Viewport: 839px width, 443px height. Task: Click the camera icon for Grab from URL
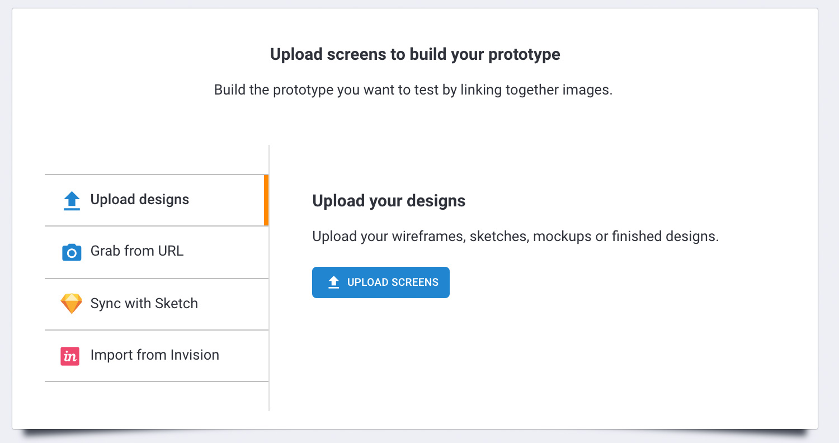click(x=72, y=252)
